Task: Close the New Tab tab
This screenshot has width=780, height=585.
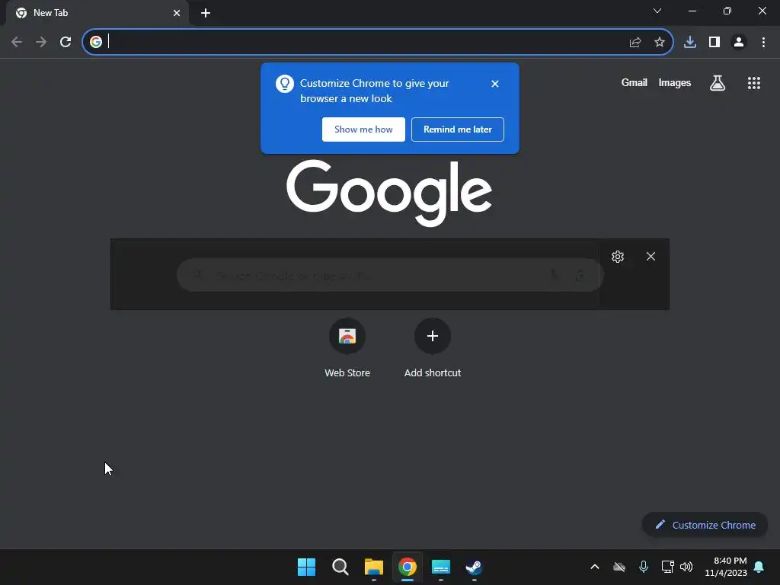Action: click(177, 13)
